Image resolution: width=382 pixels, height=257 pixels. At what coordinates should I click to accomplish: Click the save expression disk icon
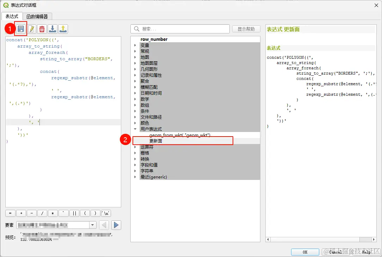tap(21, 29)
